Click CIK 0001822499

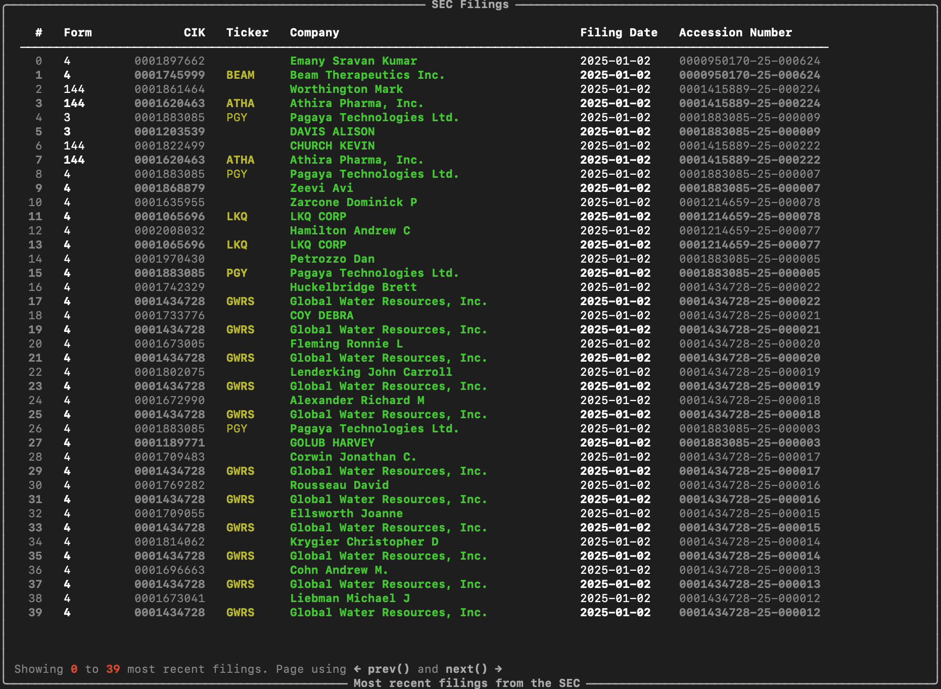tap(169, 145)
